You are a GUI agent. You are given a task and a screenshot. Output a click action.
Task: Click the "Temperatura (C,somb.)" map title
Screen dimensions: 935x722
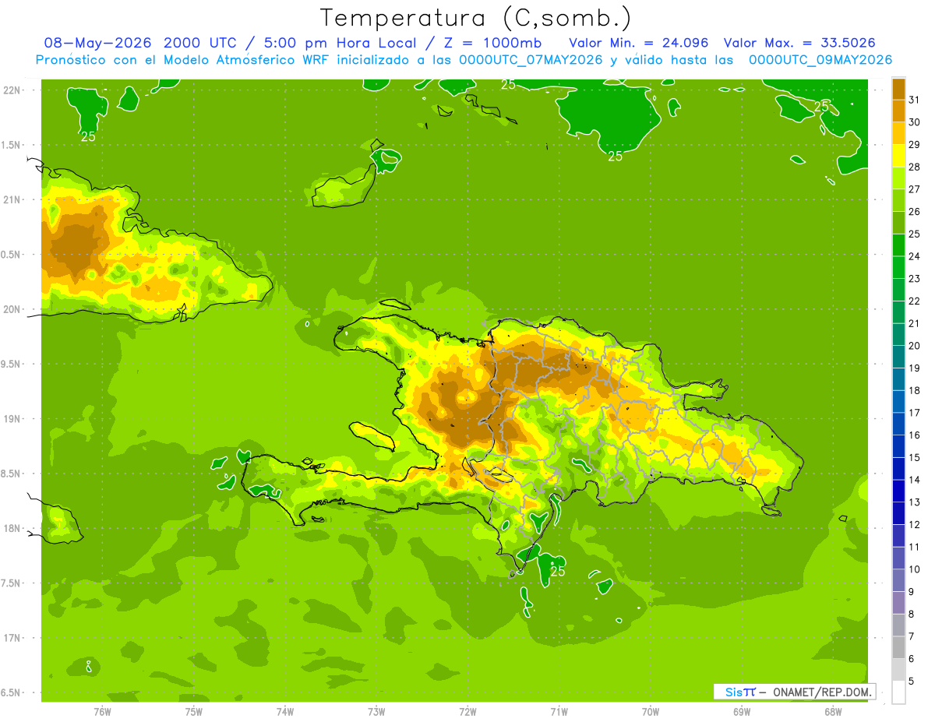[476, 19]
